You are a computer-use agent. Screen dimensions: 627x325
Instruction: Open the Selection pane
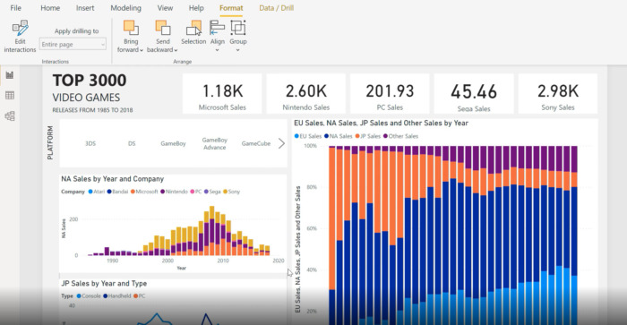click(193, 32)
